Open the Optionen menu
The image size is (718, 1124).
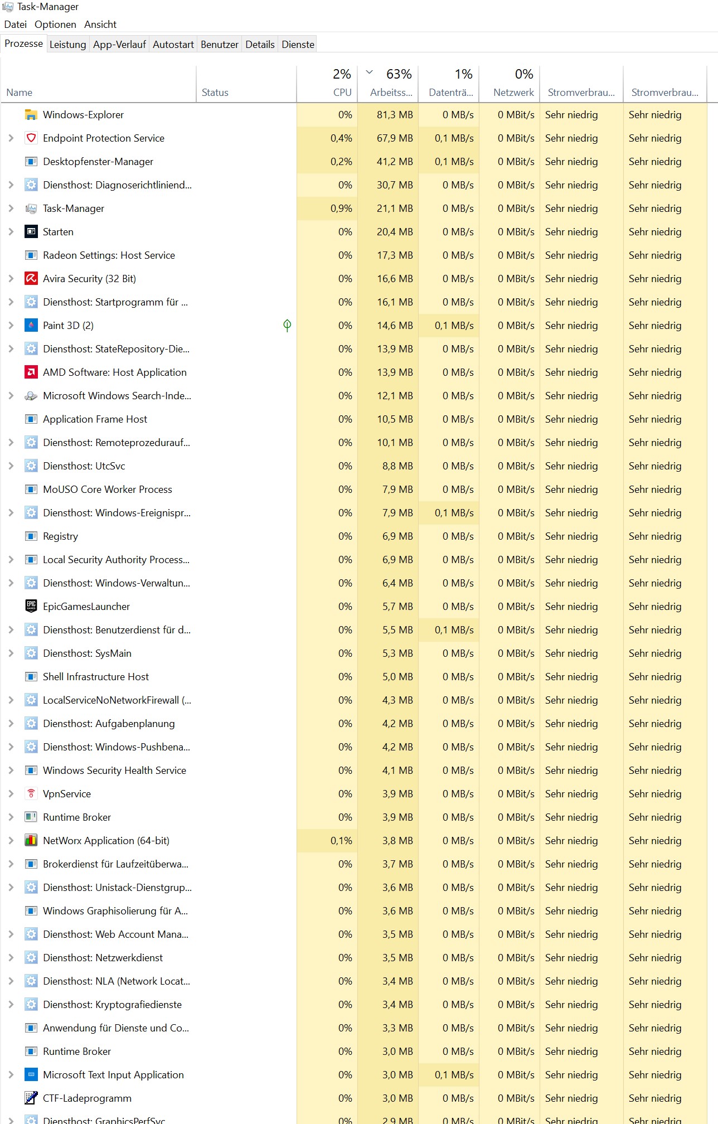55,25
